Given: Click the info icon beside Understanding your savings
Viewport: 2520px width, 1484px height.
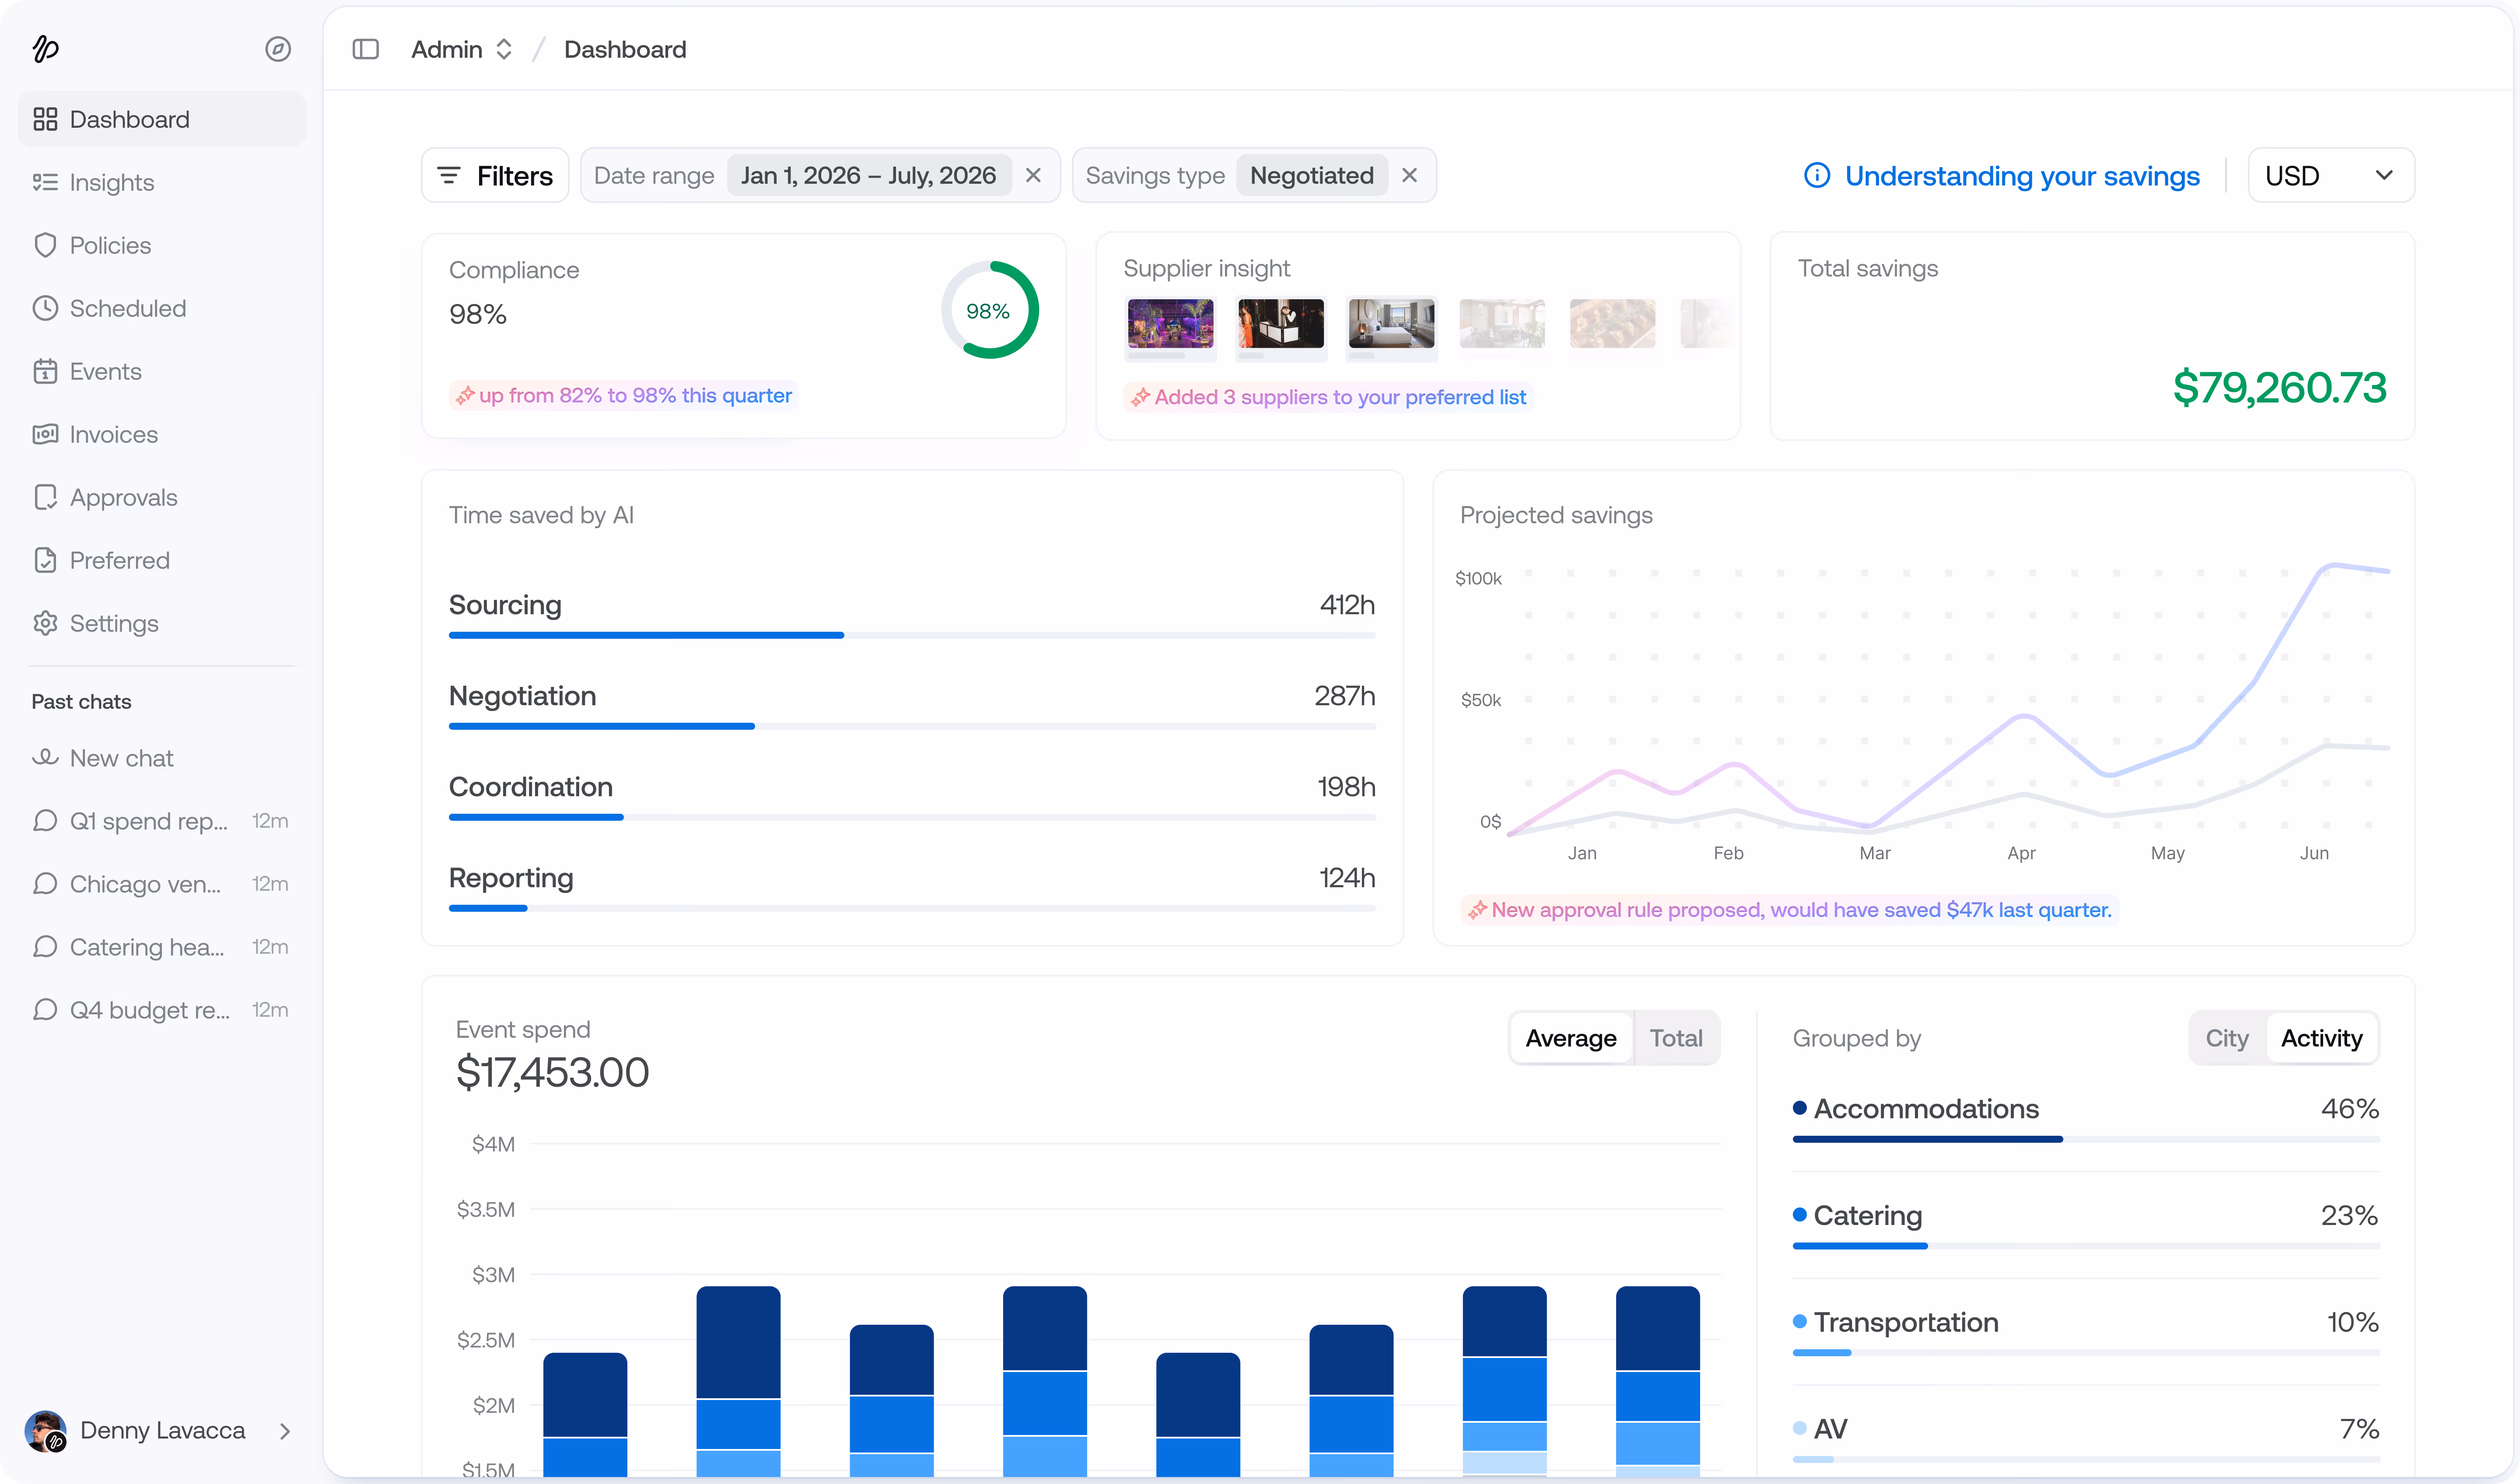Looking at the screenshot, I should [1817, 175].
